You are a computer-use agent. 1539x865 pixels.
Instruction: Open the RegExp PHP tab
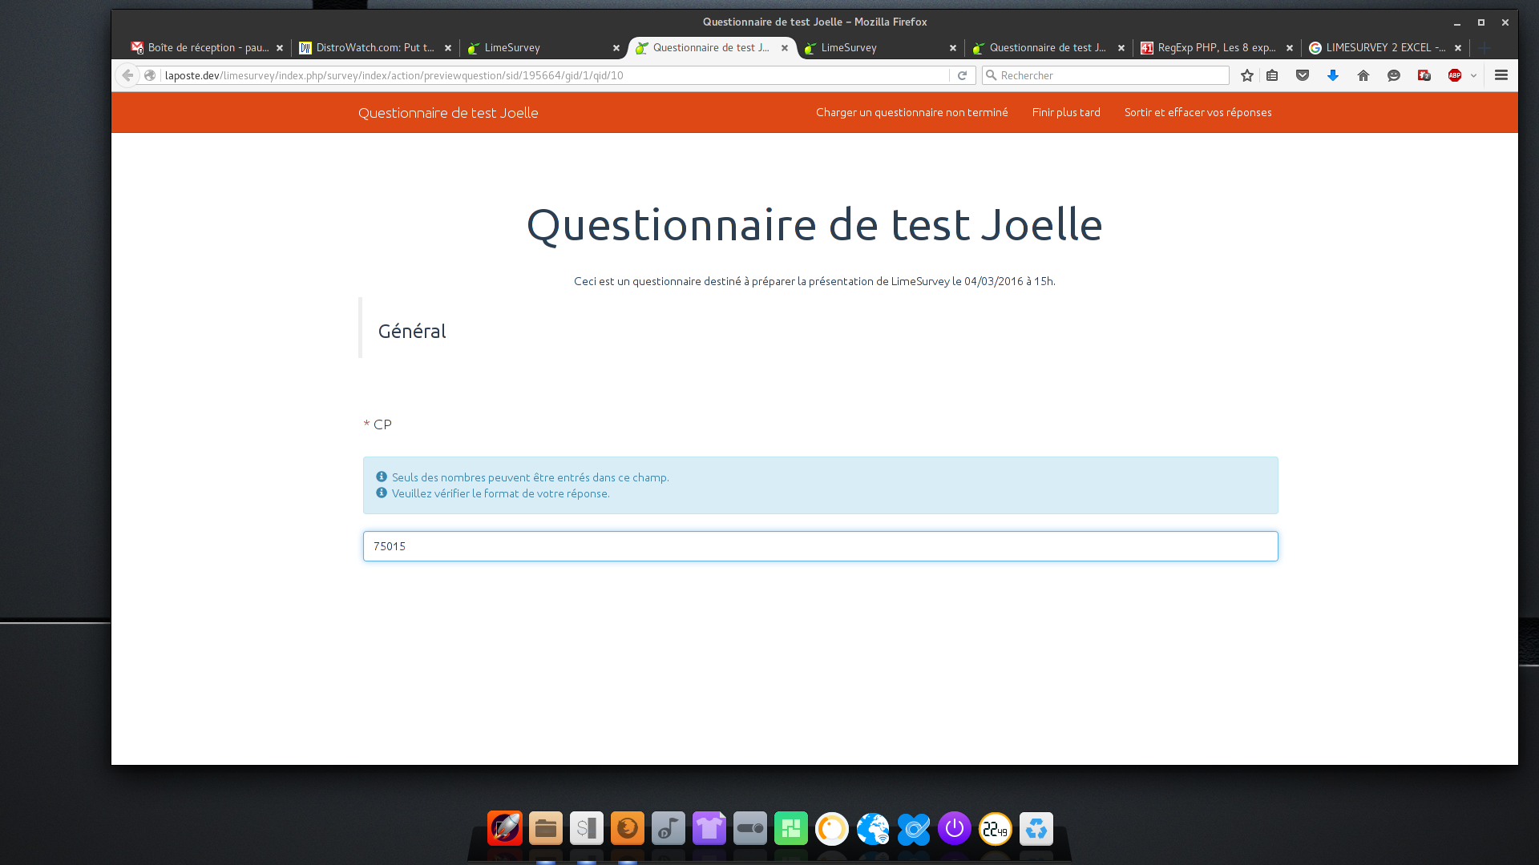tap(1216, 48)
